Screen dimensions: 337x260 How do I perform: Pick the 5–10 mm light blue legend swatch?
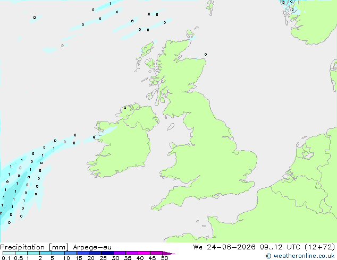coord(58,253)
